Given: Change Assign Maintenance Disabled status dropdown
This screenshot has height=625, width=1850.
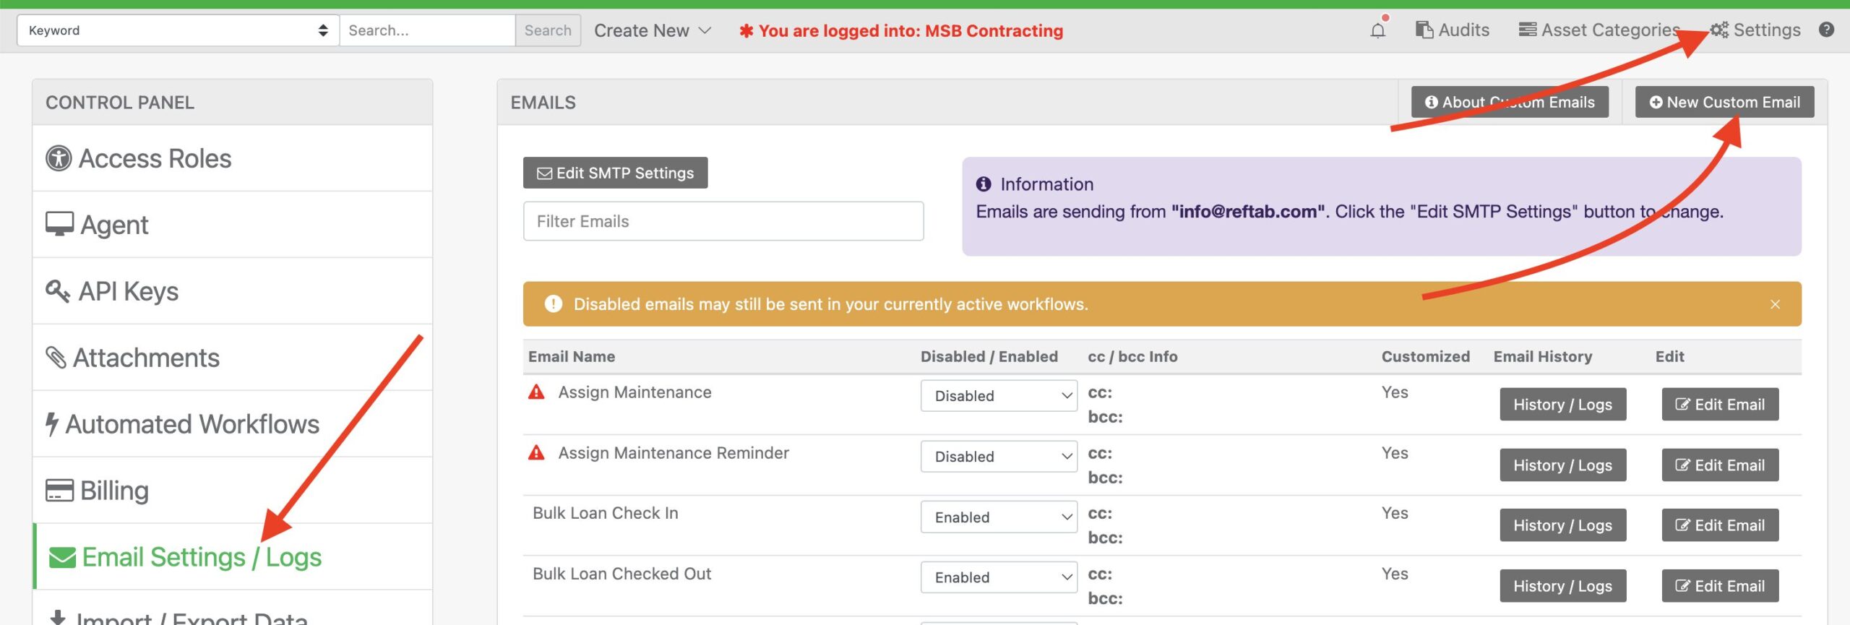Looking at the screenshot, I should point(999,396).
